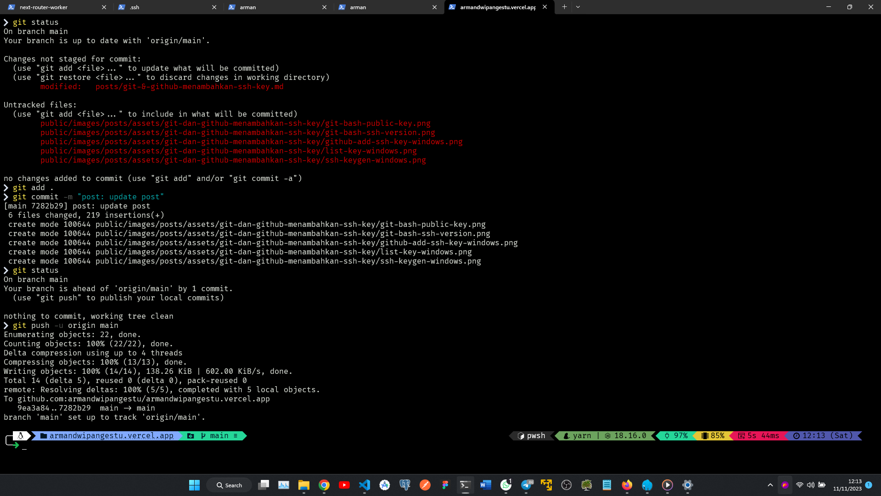Open Telegram from the taskbar
This screenshot has width=881, height=496.
(x=526, y=485)
